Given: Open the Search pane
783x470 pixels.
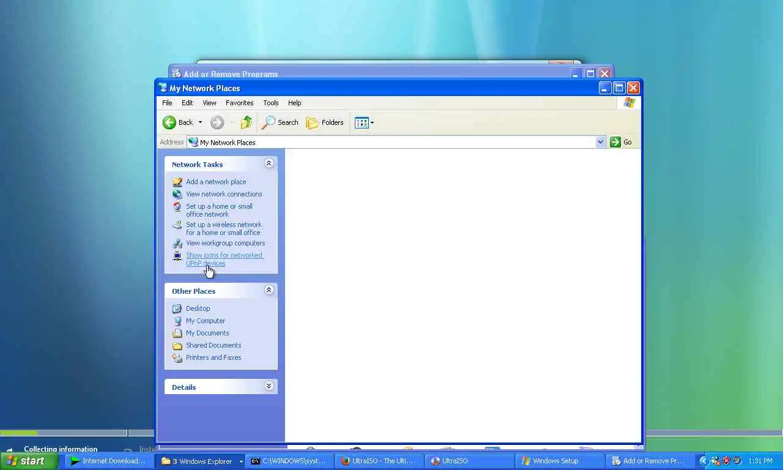Looking at the screenshot, I should pyautogui.click(x=280, y=122).
